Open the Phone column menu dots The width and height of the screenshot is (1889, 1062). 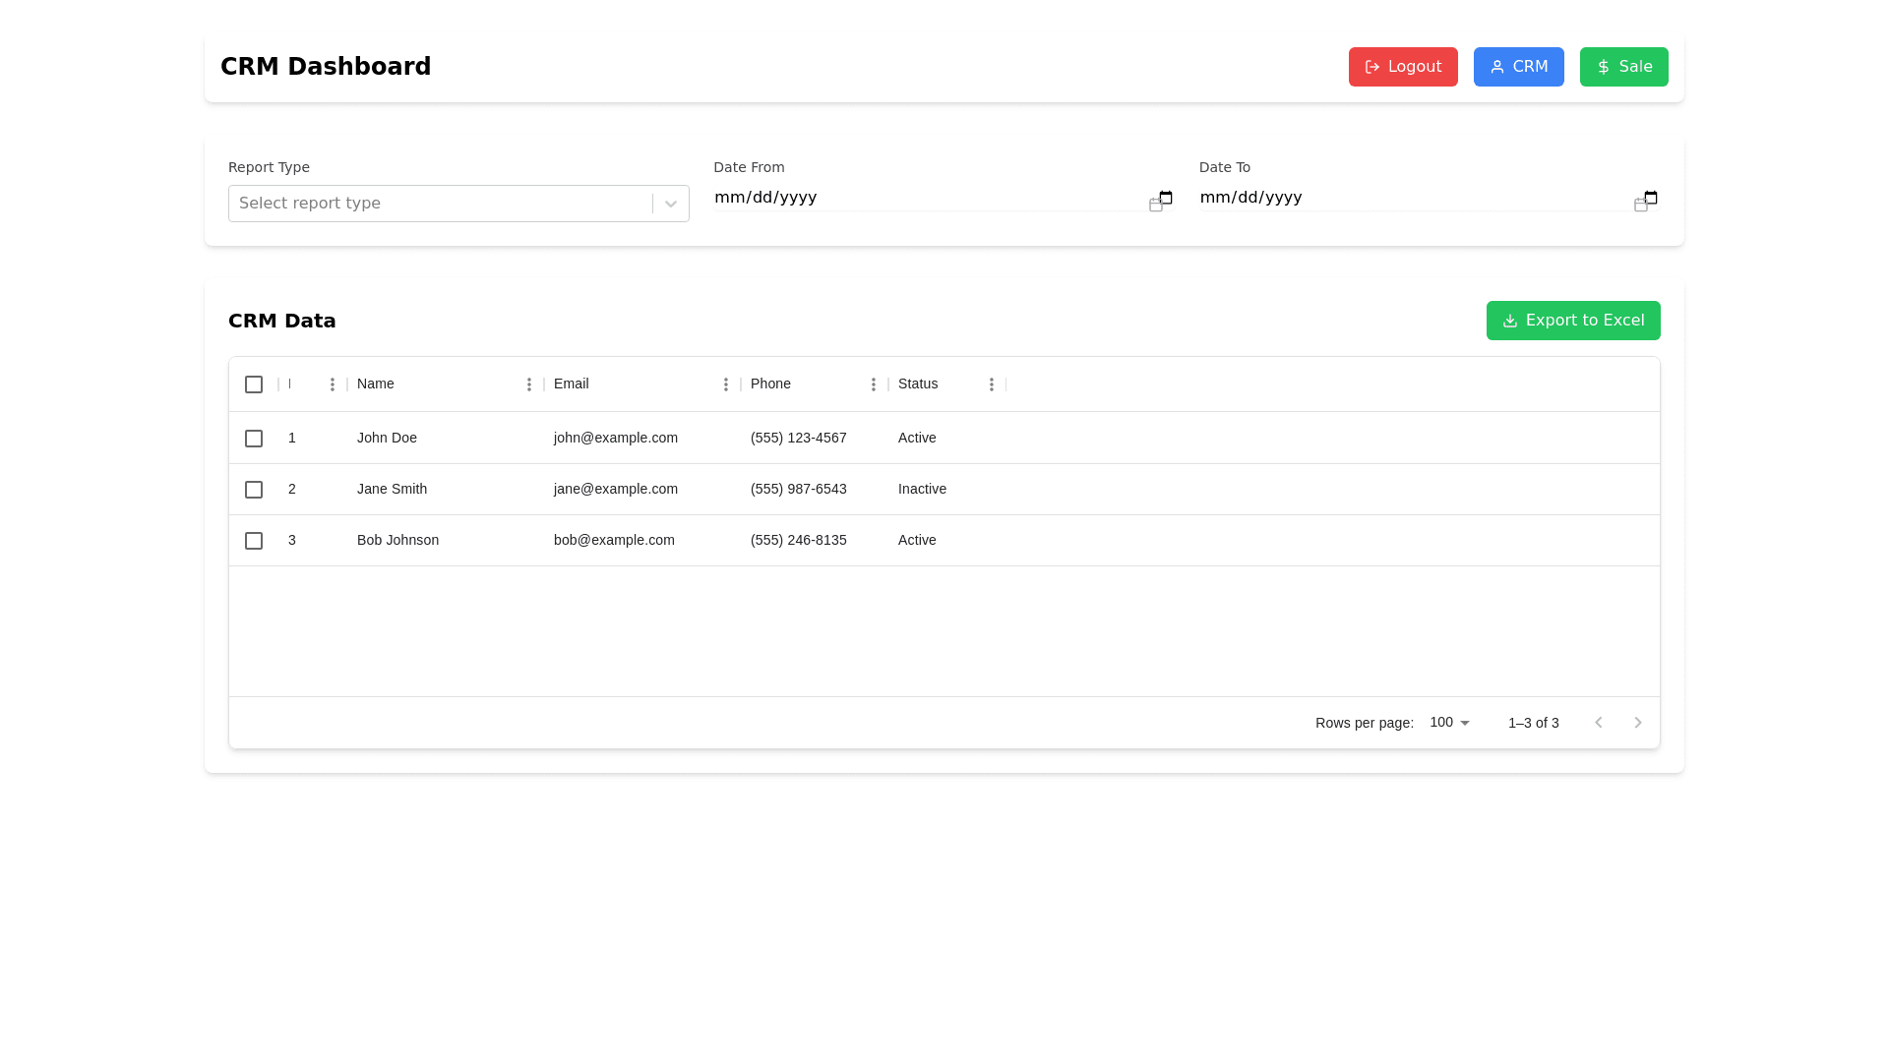[x=874, y=384]
